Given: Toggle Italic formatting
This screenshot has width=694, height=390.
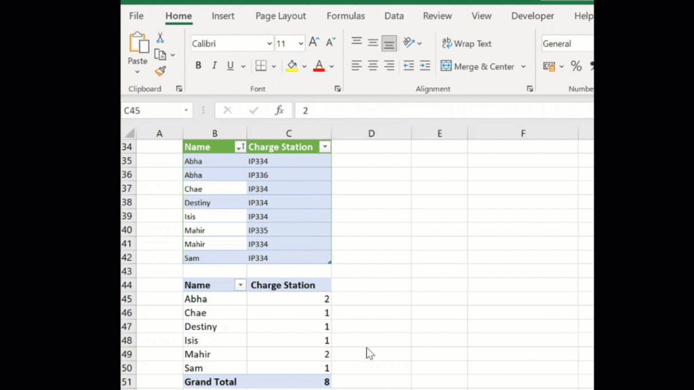Looking at the screenshot, I should coord(214,66).
